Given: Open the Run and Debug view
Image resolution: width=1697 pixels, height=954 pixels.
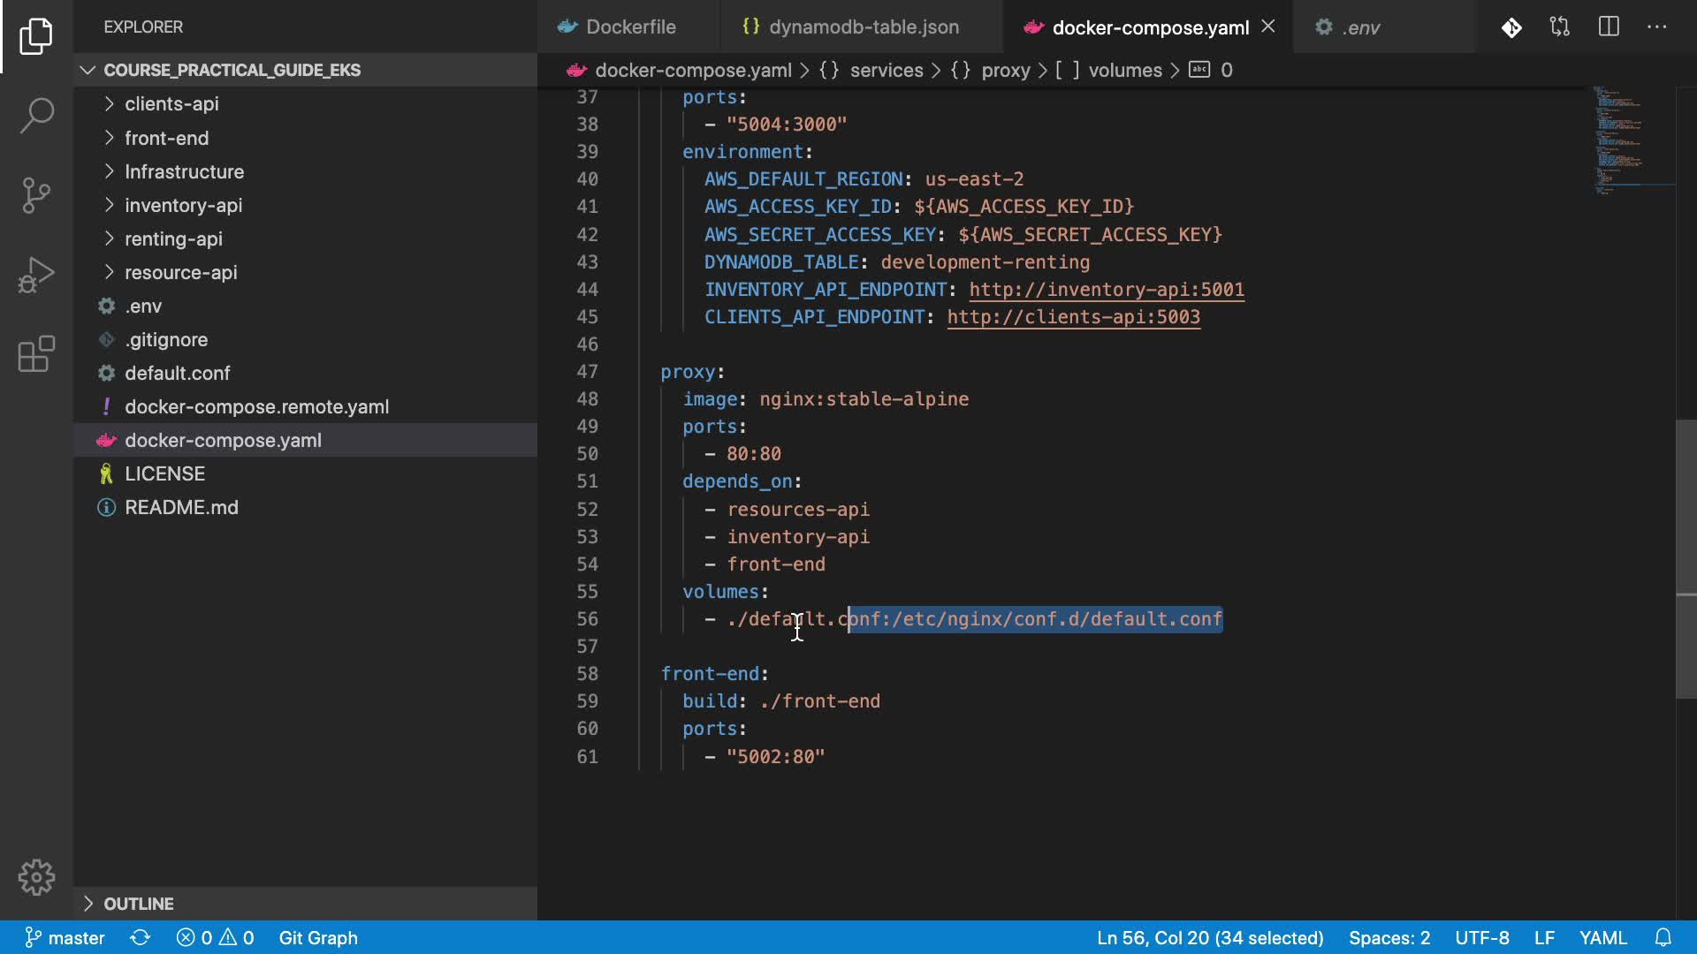Looking at the screenshot, I should pyautogui.click(x=36, y=275).
